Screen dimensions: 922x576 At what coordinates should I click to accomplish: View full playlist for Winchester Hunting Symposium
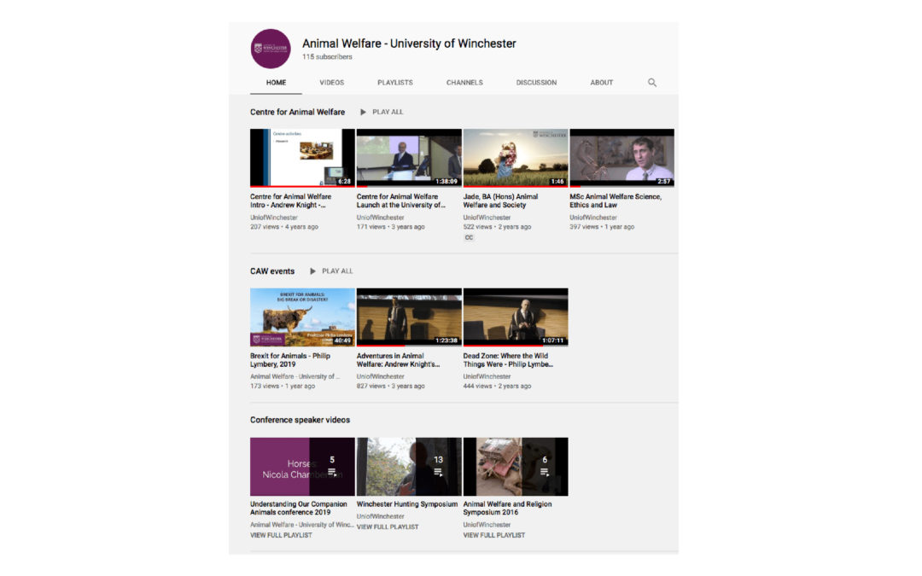tap(388, 527)
